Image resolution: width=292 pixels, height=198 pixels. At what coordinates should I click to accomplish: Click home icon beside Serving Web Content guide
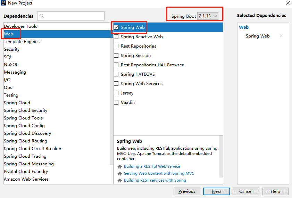click(120, 173)
